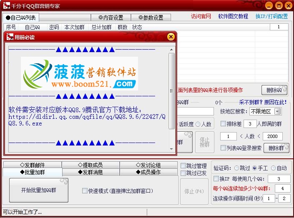Switch to ◇发群邮件 tab

coord(33,165)
